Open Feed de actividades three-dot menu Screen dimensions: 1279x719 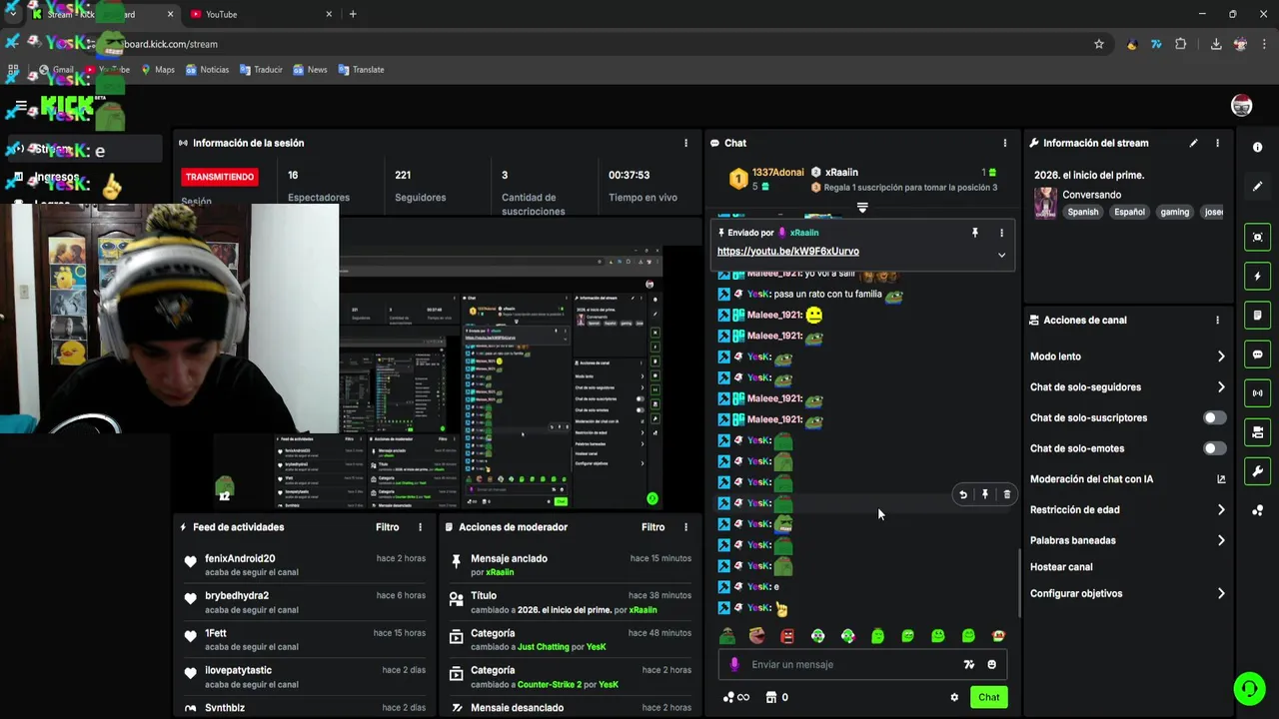pyautogui.click(x=420, y=527)
